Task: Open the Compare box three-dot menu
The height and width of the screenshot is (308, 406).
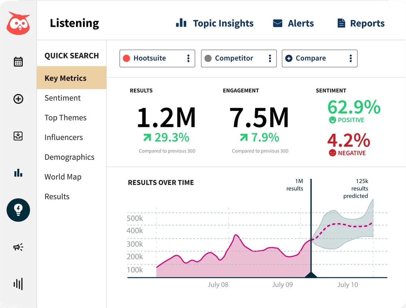Action: point(351,58)
